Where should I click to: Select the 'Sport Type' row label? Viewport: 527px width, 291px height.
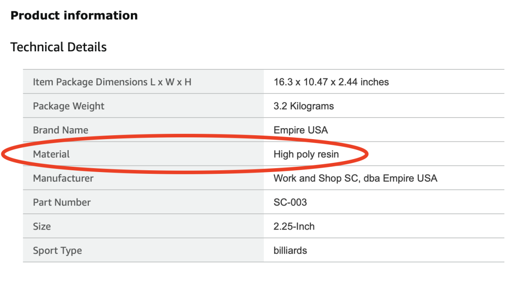(x=58, y=251)
